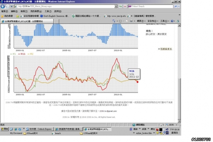Open the 工具(O) command bar menu
213x142 pixels.
coord(164,21)
